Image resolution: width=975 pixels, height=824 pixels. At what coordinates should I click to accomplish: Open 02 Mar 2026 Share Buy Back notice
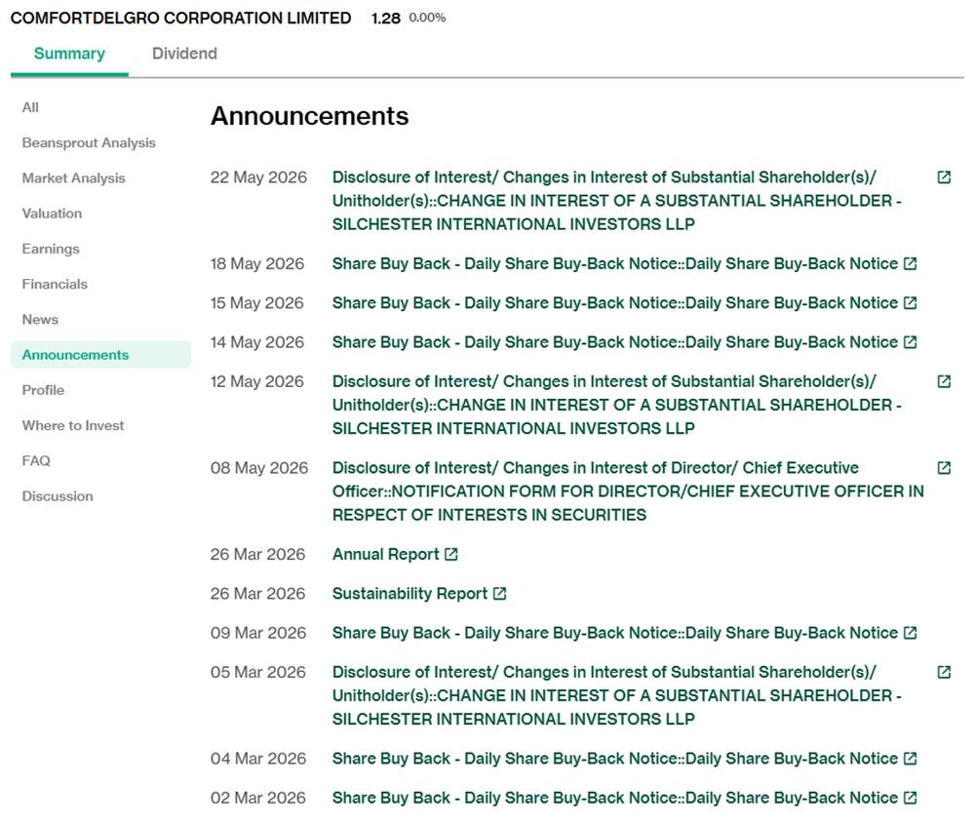click(x=615, y=798)
